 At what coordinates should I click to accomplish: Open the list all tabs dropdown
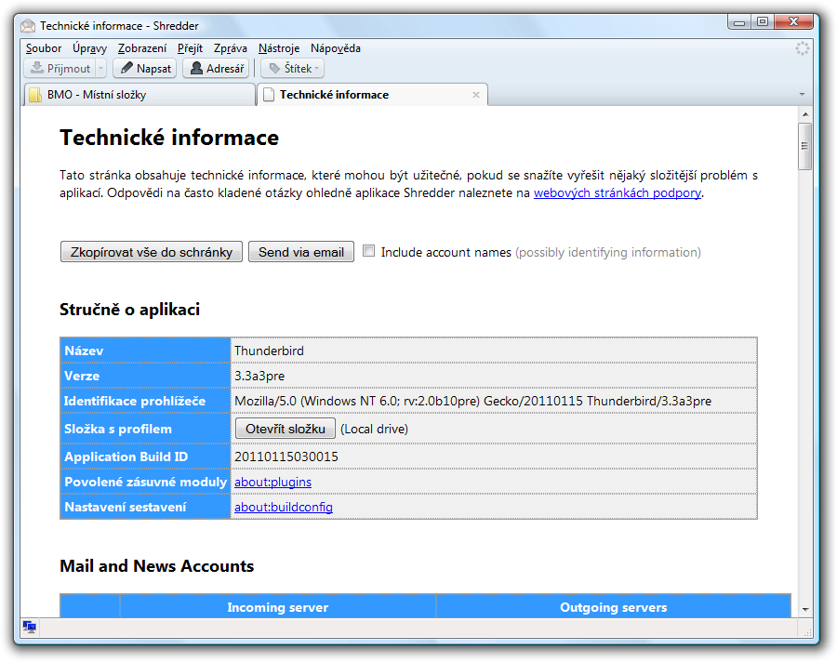coord(802,95)
